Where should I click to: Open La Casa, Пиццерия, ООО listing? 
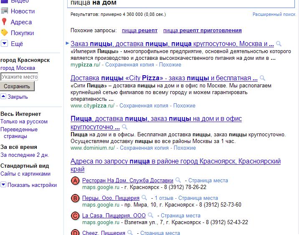point(114,215)
